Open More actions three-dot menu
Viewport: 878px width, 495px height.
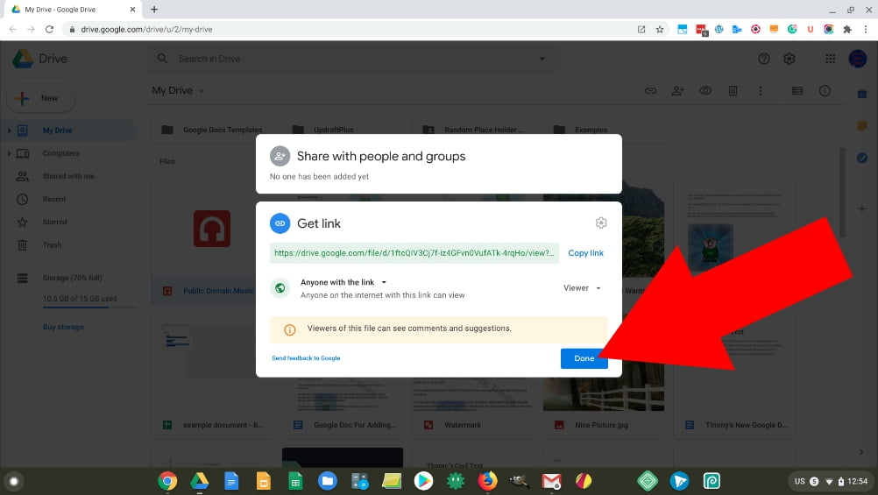pos(760,91)
